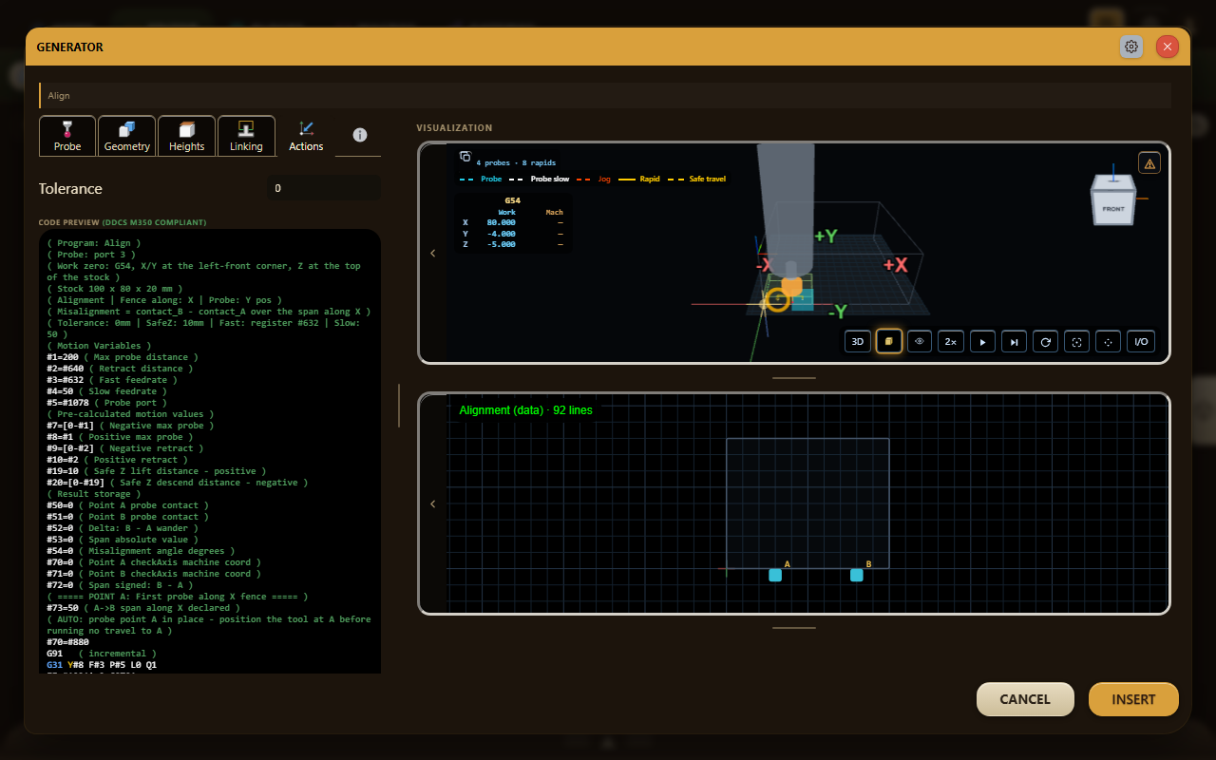Step the simulation forward
Viewport: 1216px width, 760px height.
click(1014, 341)
